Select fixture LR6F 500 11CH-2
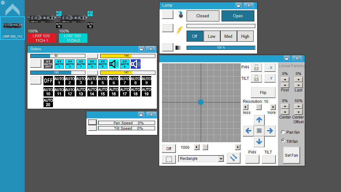341x192 pixels. (x=73, y=38)
